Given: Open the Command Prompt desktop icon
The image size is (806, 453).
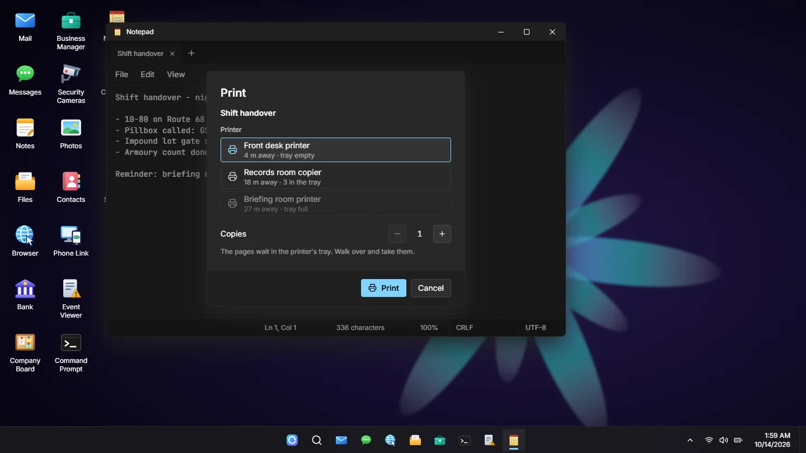Looking at the screenshot, I should pyautogui.click(x=71, y=353).
